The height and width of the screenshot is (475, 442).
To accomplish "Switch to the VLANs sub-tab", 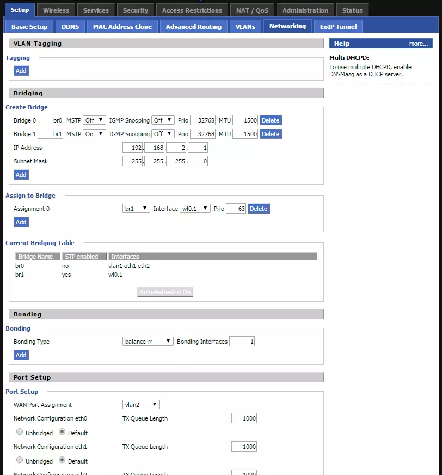I will coord(245,26).
